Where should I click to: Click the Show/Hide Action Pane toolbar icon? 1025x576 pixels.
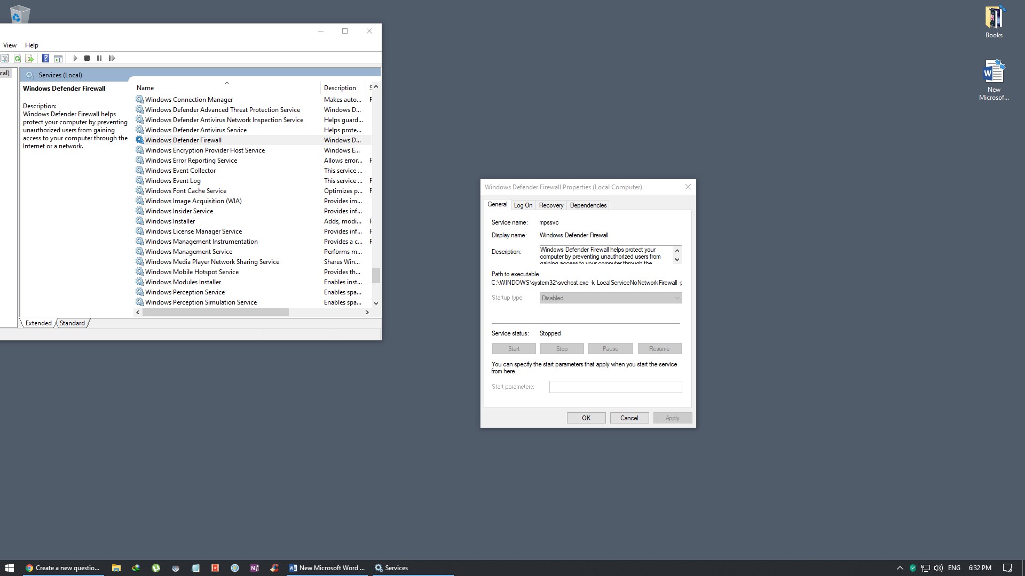58,58
